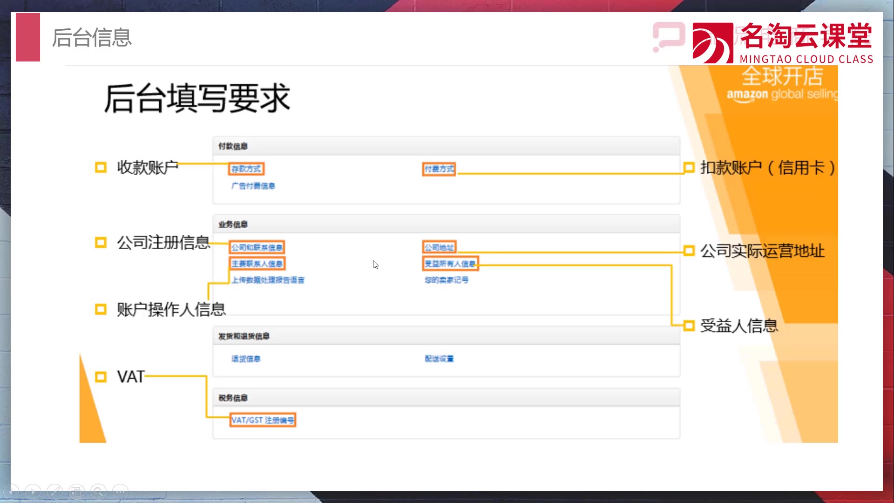Open the VAT/GST 注册编号 link
Image resolution: width=894 pixels, height=503 pixels.
click(263, 420)
